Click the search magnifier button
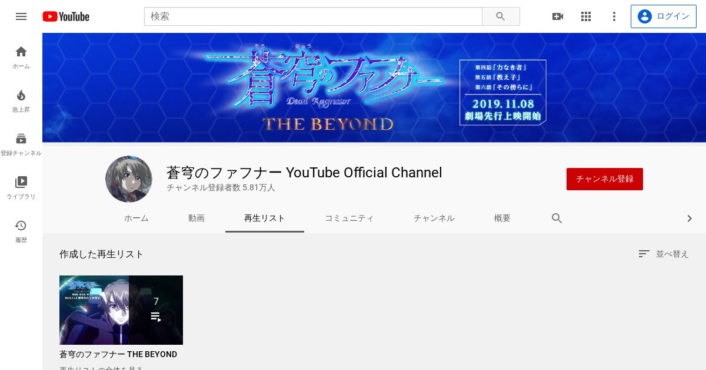This screenshot has width=706, height=370. [501, 16]
